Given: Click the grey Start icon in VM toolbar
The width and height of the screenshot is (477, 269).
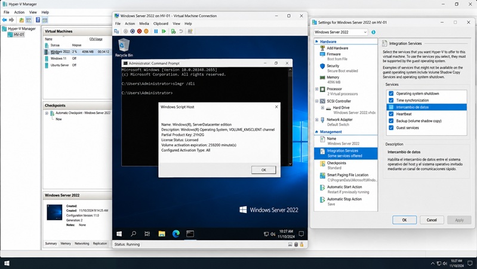Looking at the screenshot, I should coord(125,31).
